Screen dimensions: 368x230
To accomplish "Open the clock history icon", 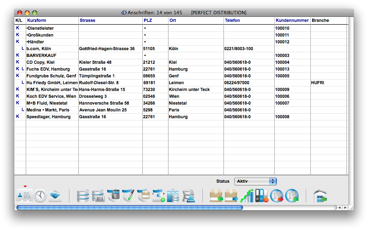I will [40, 196].
